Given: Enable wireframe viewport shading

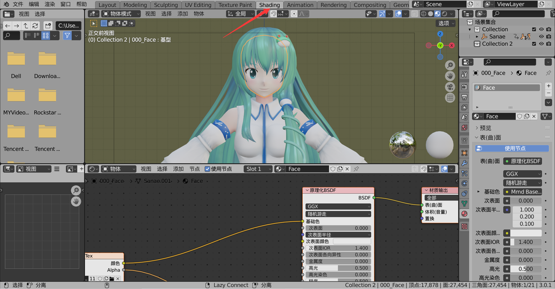Looking at the screenshot, I should [423, 14].
